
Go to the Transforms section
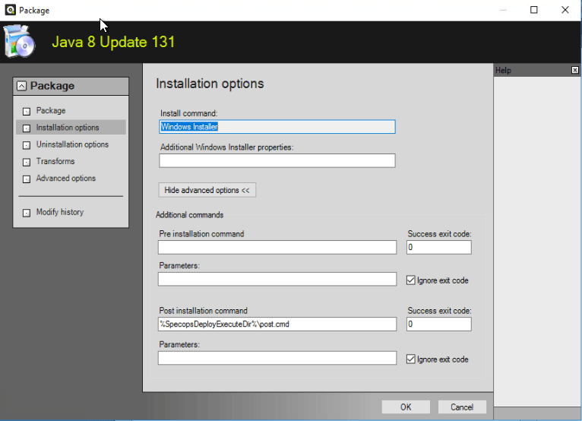tap(55, 161)
